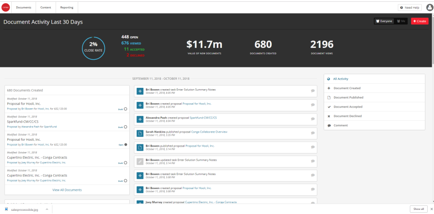Image resolution: width=434 pixels, height=214 pixels.
Task: Click comment bubble on created Proposal for Hooli 6:05 PM
Action: (x=313, y=105)
